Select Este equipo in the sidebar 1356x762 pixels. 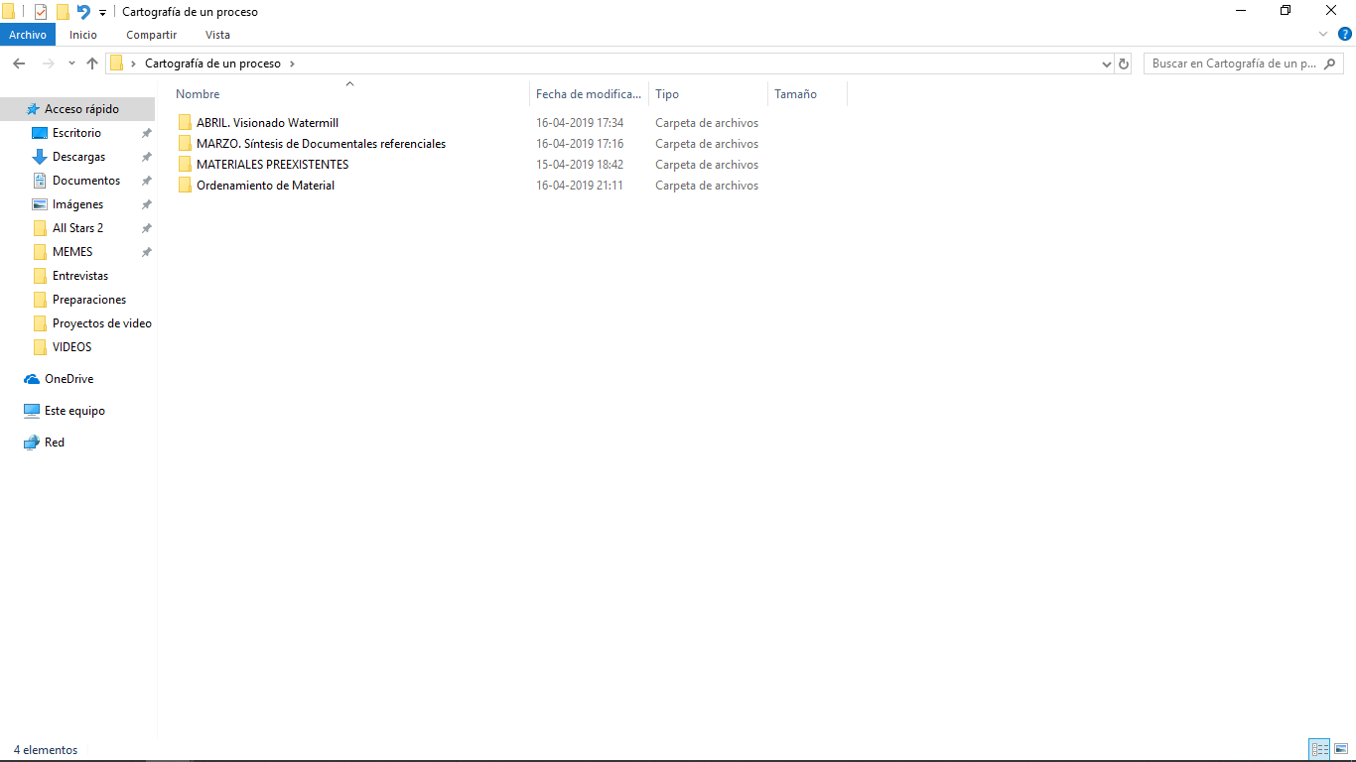(x=74, y=411)
